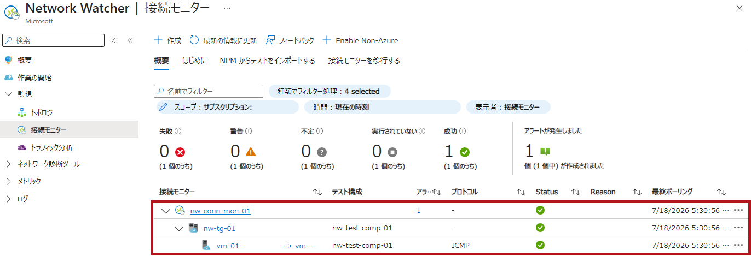Click the sidebar search box
Viewport: 751px width, 256px height.
(54, 40)
